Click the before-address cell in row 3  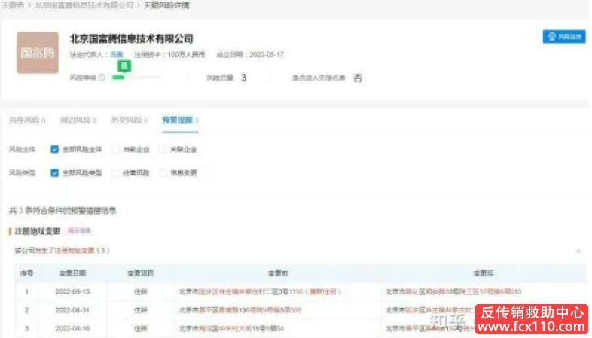click(x=231, y=328)
